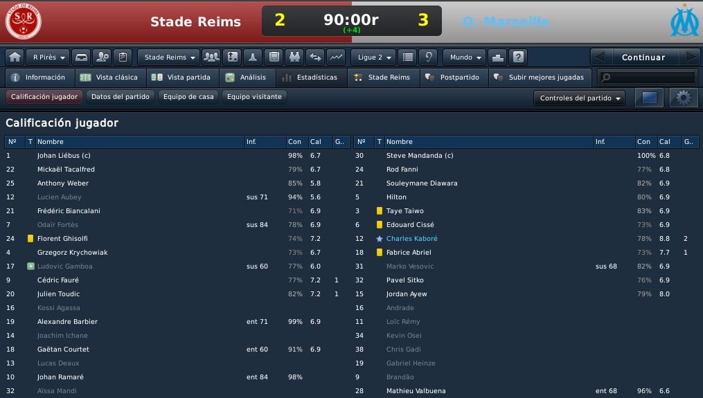The width and height of the screenshot is (703, 398).
Task: Open the inbox tray icon
Action: point(81,57)
